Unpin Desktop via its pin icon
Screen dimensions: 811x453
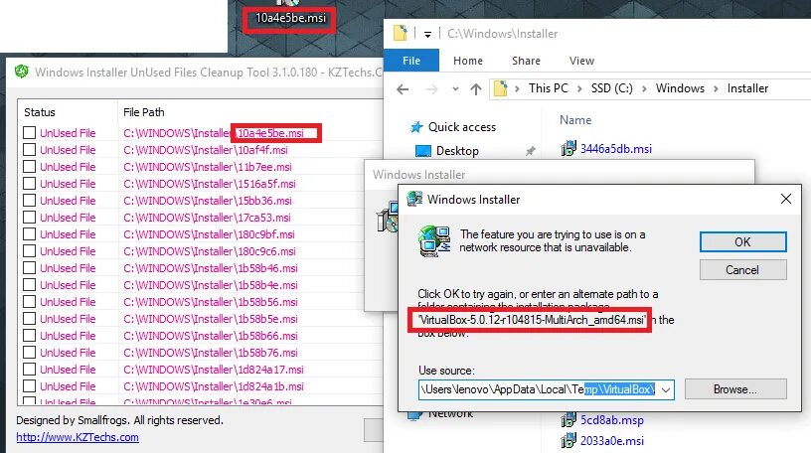pos(530,151)
